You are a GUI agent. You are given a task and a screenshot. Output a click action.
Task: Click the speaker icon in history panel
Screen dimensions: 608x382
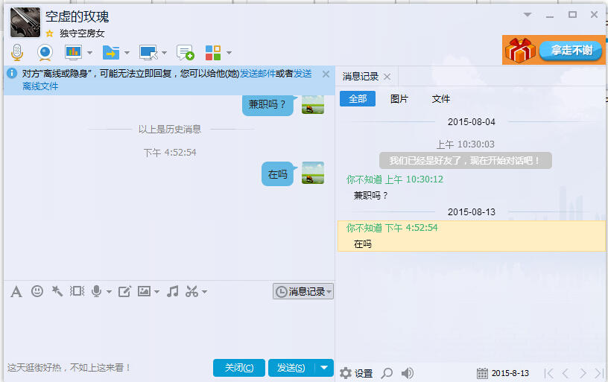pyautogui.click(x=407, y=374)
